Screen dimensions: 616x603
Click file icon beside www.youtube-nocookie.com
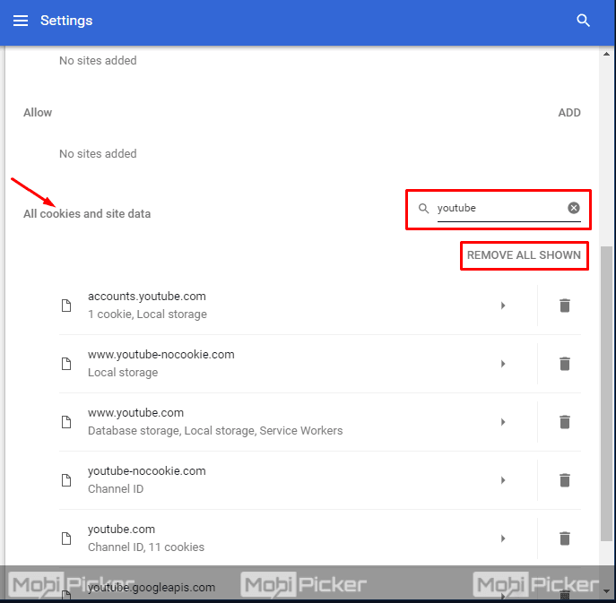(66, 364)
